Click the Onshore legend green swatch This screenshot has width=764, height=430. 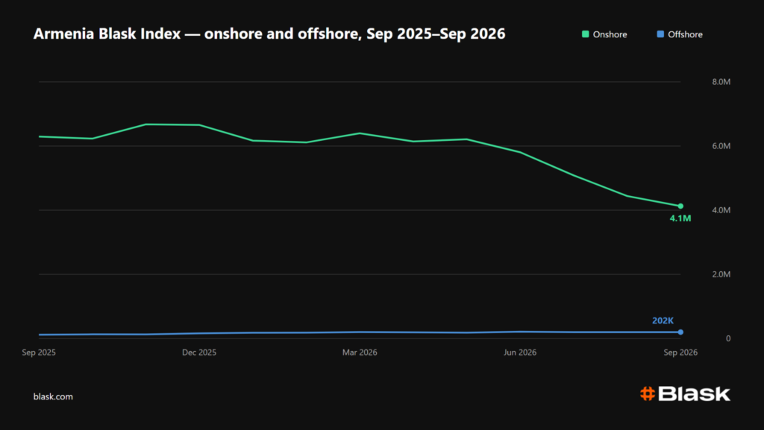tap(585, 34)
